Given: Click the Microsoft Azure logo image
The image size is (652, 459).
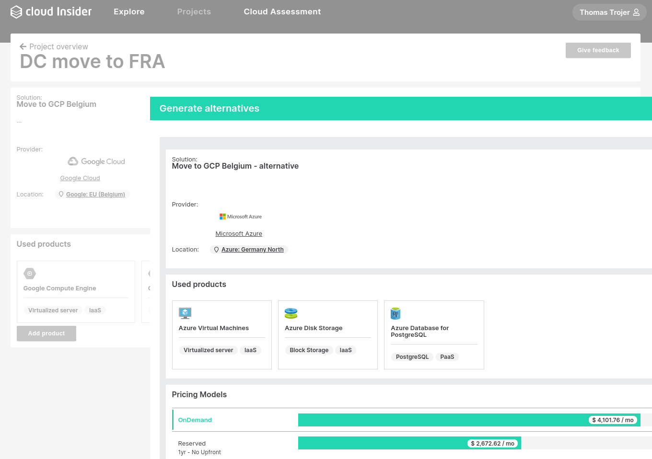Looking at the screenshot, I should (x=241, y=217).
